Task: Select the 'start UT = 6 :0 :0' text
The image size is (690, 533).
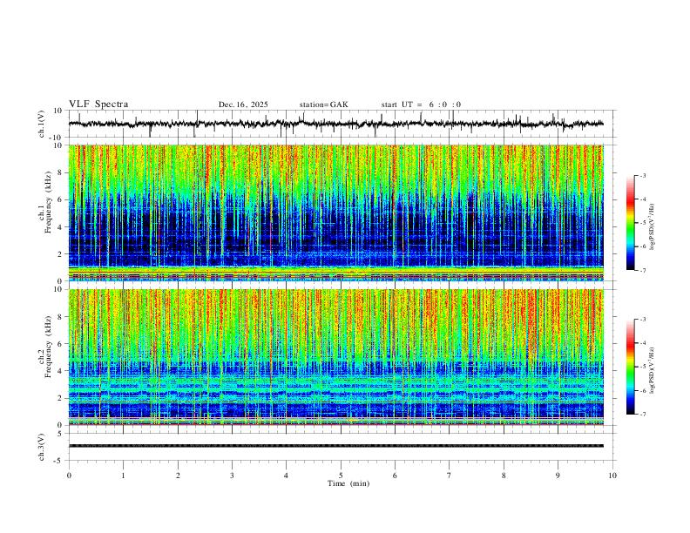Action: tap(421, 105)
